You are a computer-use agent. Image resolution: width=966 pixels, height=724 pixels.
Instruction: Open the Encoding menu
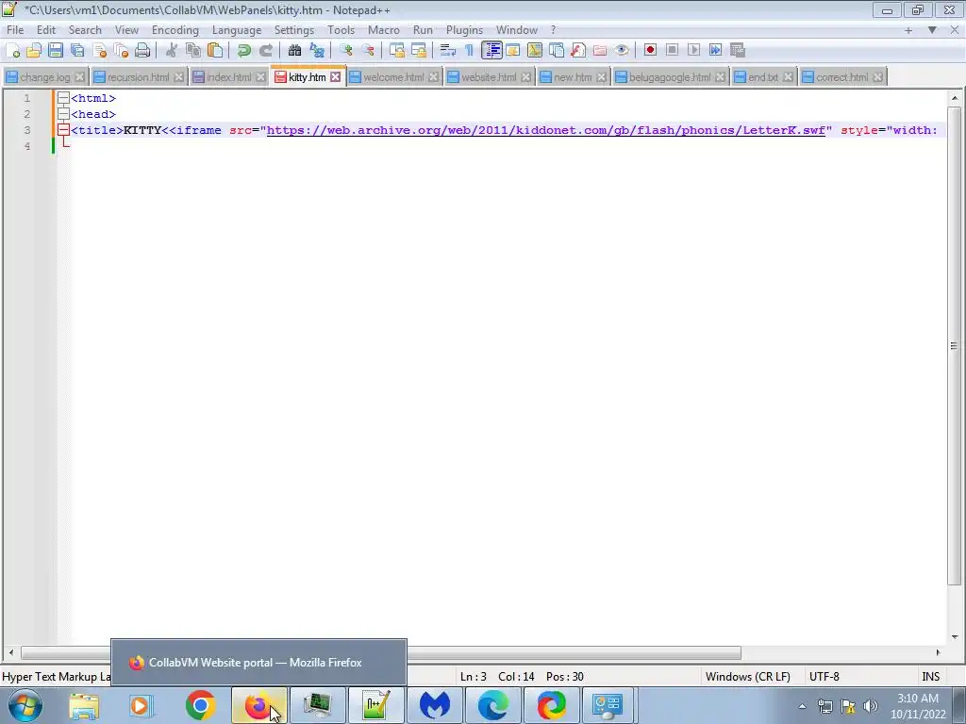(x=175, y=30)
